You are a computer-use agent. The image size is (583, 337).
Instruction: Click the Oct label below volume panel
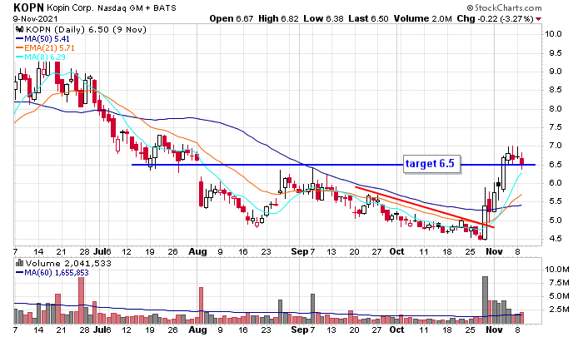pyautogui.click(x=396, y=330)
